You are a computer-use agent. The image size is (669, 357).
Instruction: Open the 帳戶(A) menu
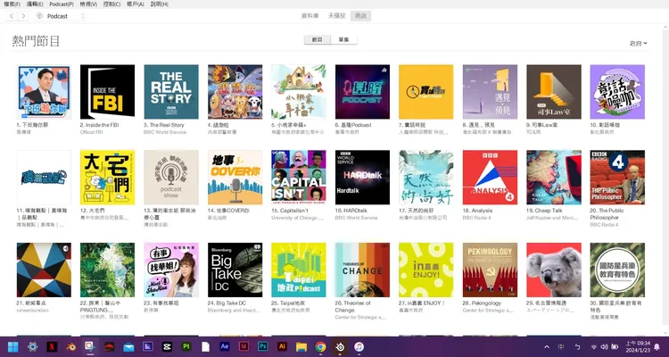click(136, 4)
